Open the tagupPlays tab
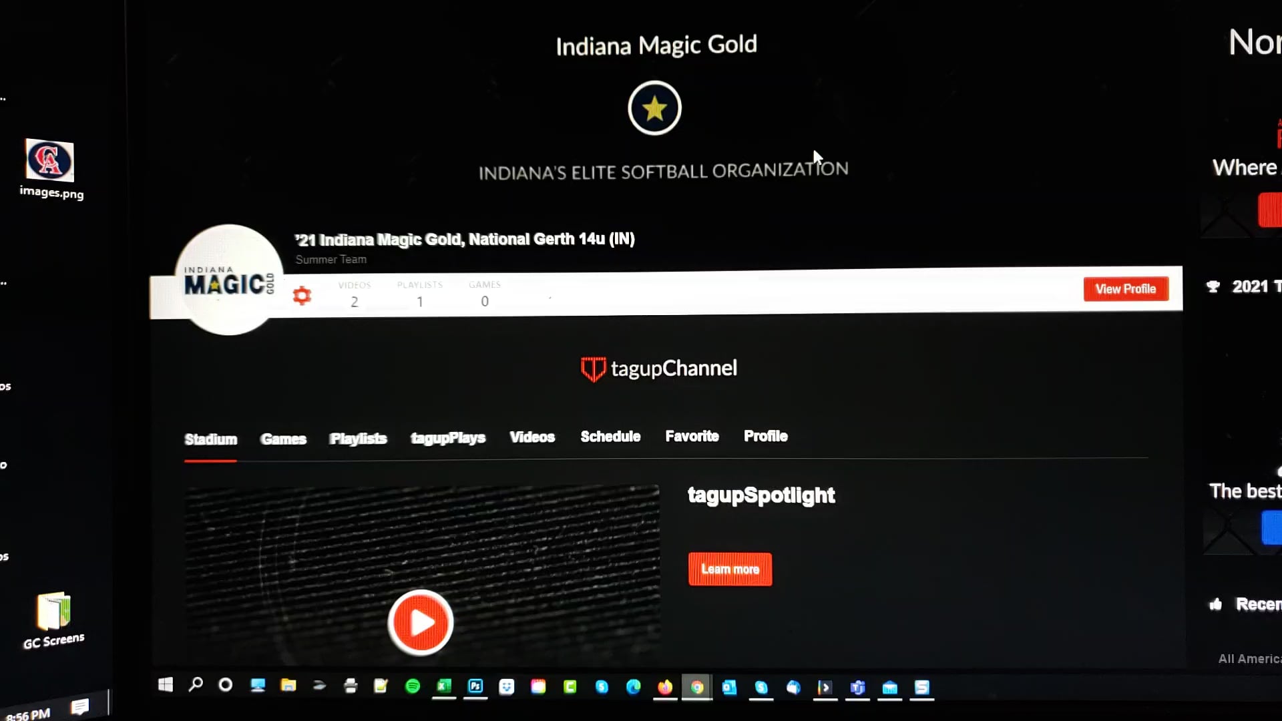 point(447,437)
